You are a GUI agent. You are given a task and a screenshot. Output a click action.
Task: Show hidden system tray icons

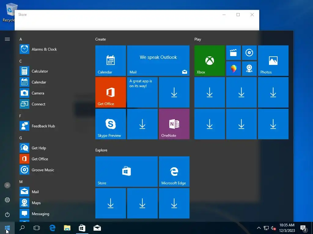click(x=259, y=228)
